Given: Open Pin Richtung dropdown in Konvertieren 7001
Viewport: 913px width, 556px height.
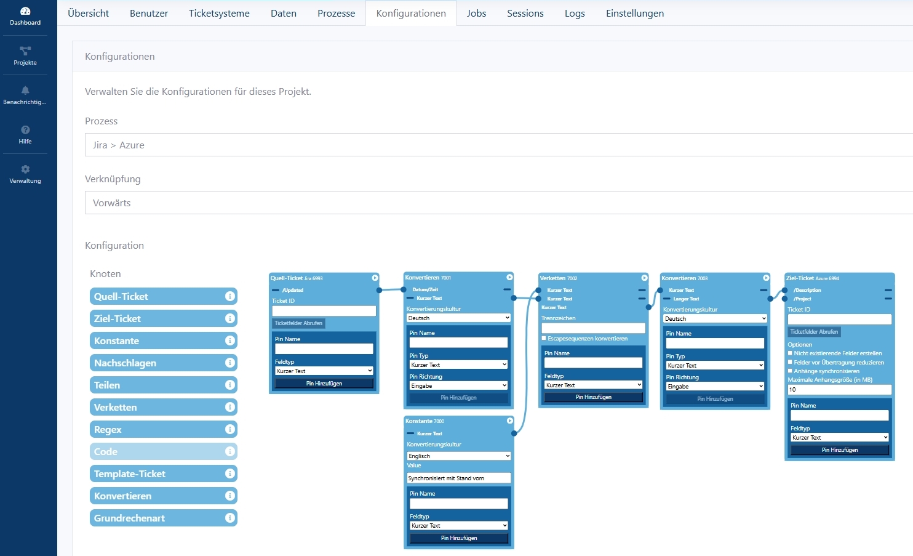Looking at the screenshot, I should [x=458, y=385].
